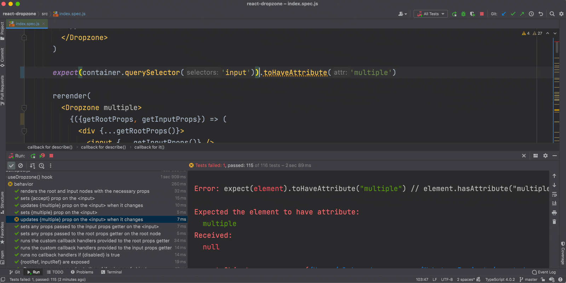The height and width of the screenshot is (283, 566).
Task: Change Run panel layout icon
Action: pos(536,156)
